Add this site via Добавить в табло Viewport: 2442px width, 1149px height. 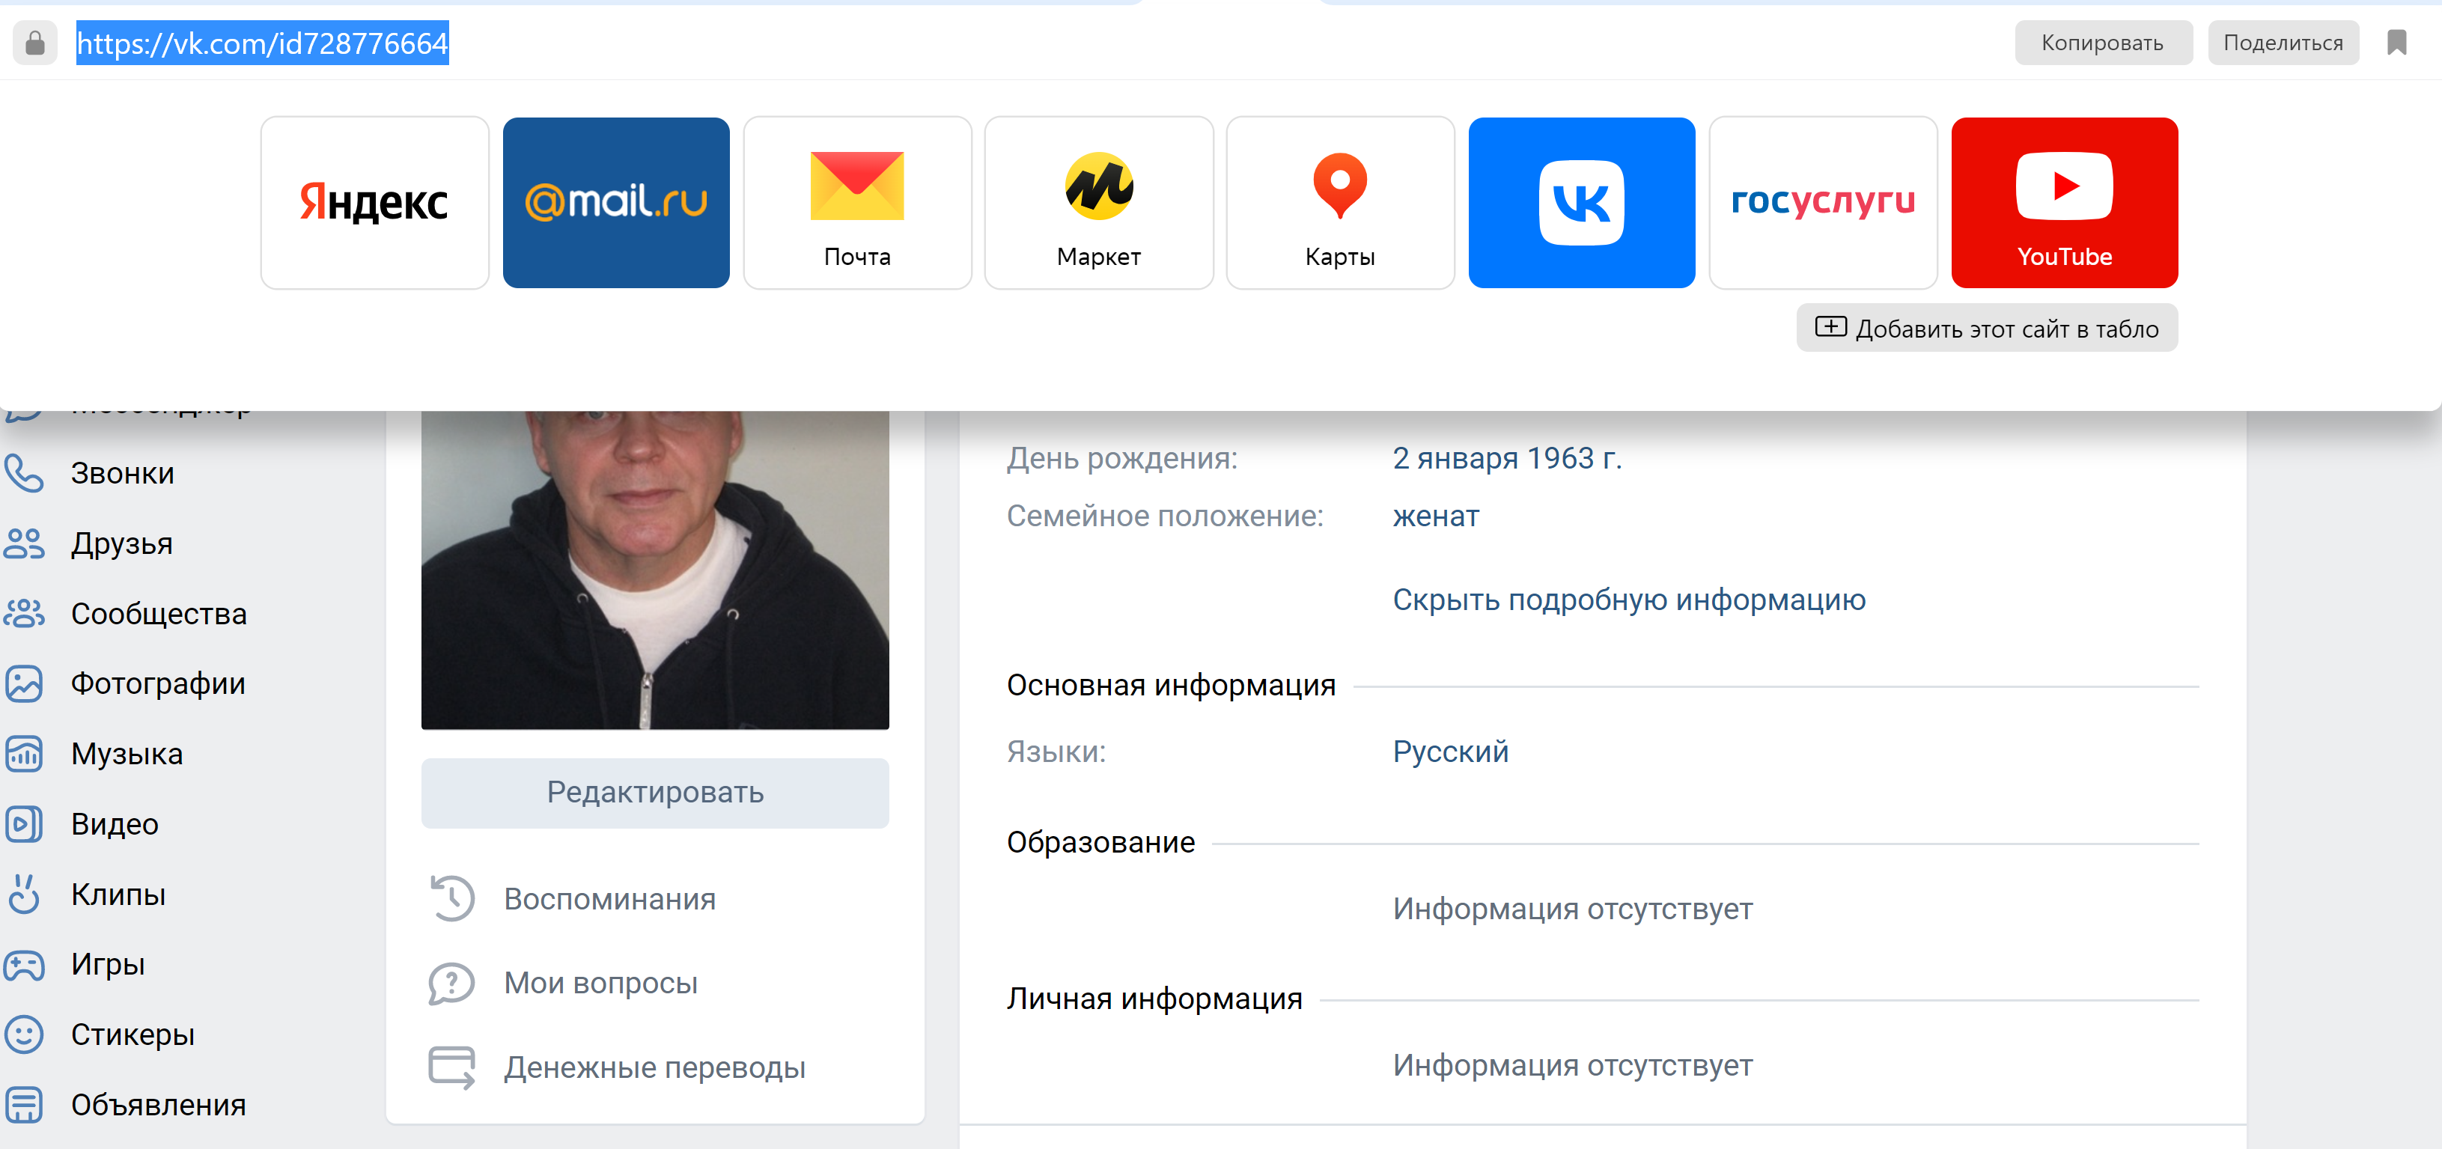tap(1986, 328)
